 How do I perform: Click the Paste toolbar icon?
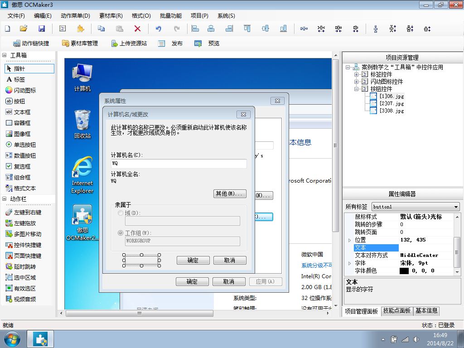pos(119,29)
